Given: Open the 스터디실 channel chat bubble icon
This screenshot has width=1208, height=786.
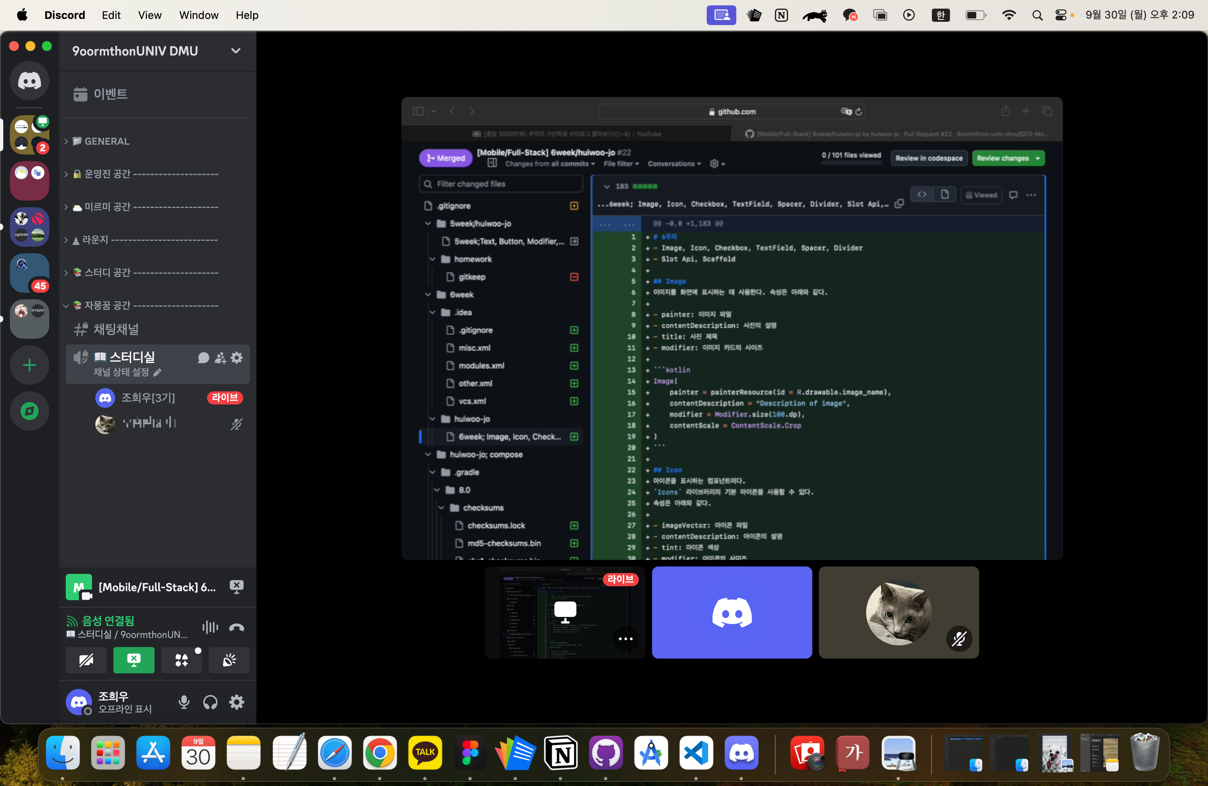Looking at the screenshot, I should click(x=203, y=358).
